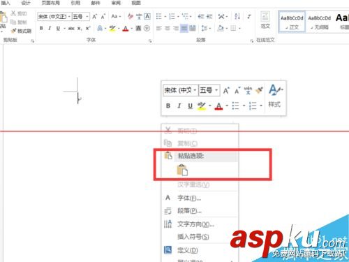The height and width of the screenshot is (262, 349).
Task: Select the 无间隔 style in gallery
Action: click(x=319, y=22)
